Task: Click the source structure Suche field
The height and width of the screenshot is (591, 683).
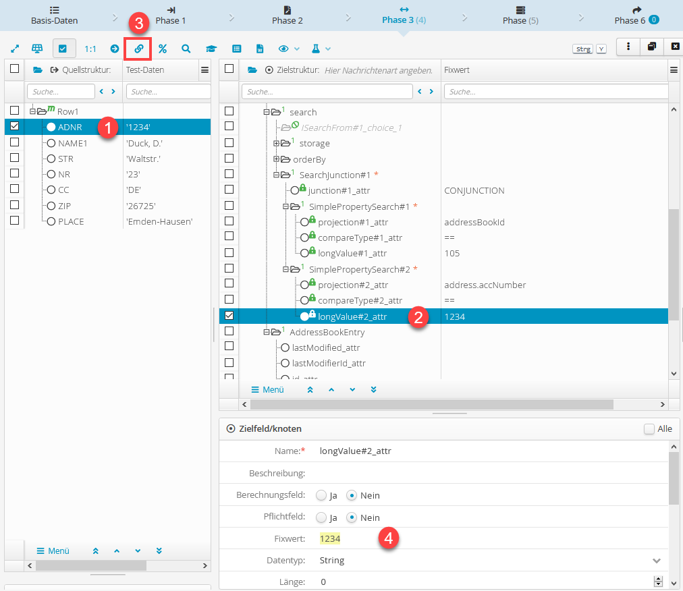Action: pyautogui.click(x=61, y=92)
